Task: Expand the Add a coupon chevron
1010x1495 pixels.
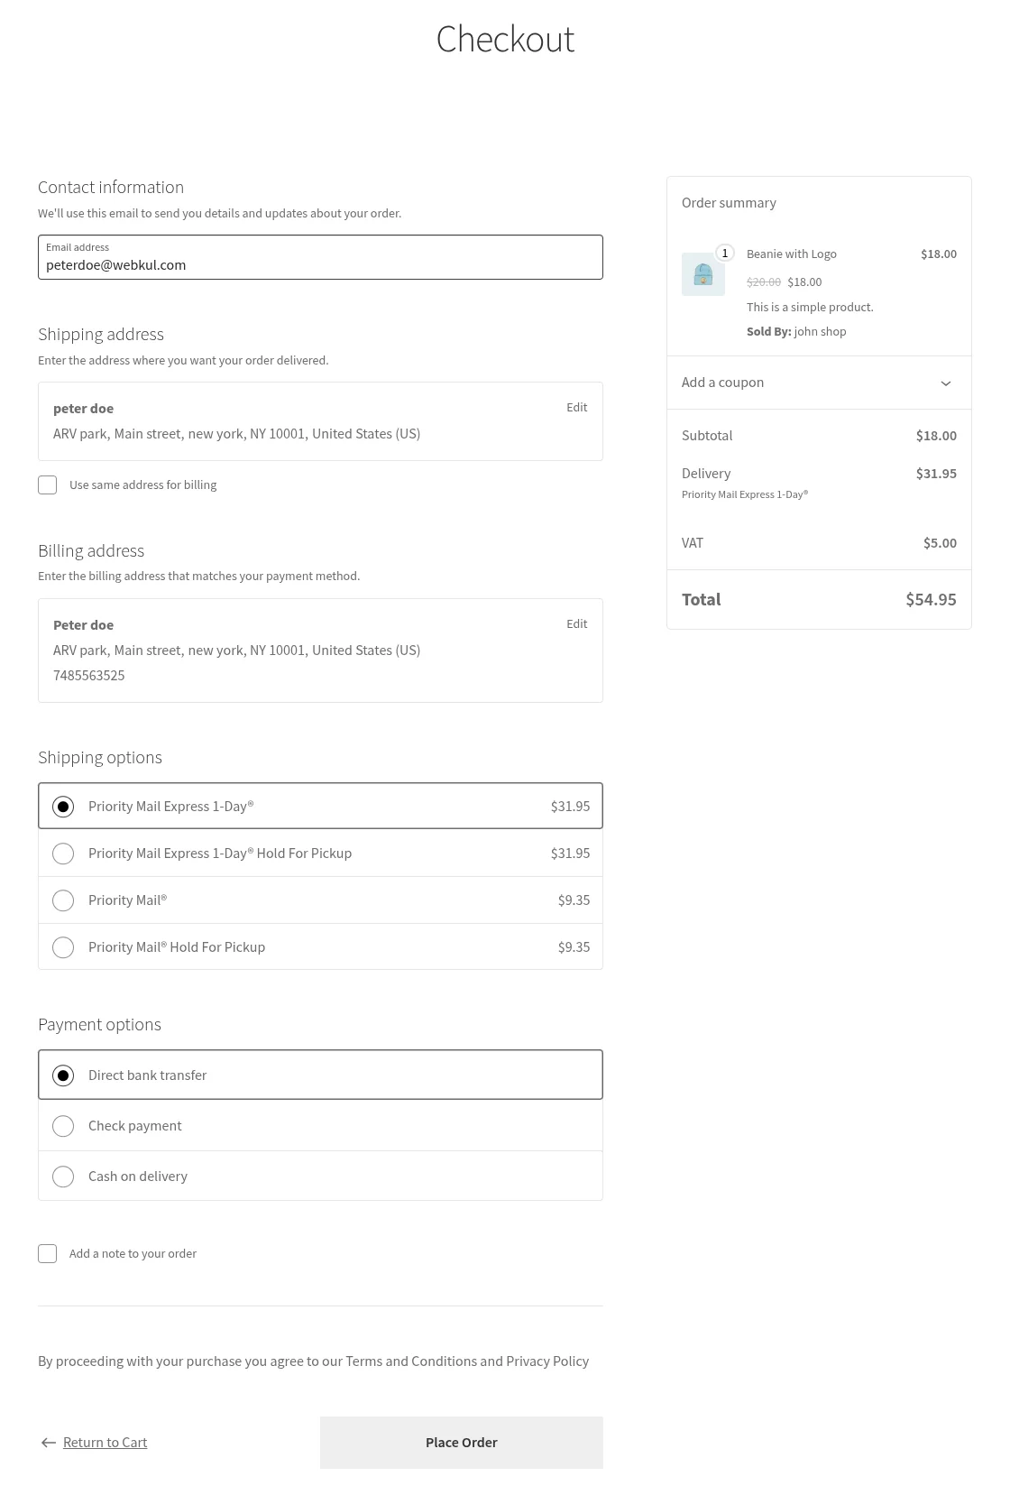Action: [x=945, y=383]
